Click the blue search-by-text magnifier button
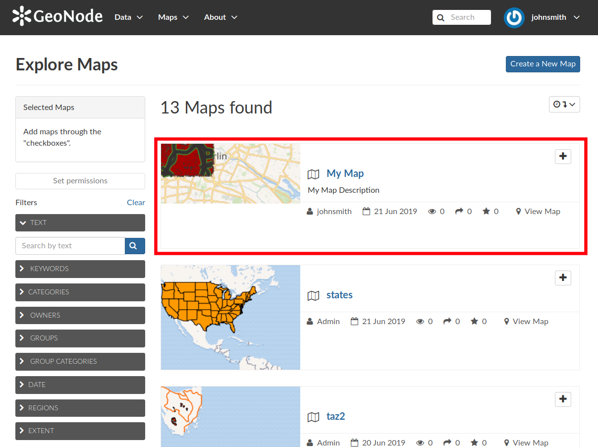This screenshot has height=447, width=598. pyautogui.click(x=135, y=246)
